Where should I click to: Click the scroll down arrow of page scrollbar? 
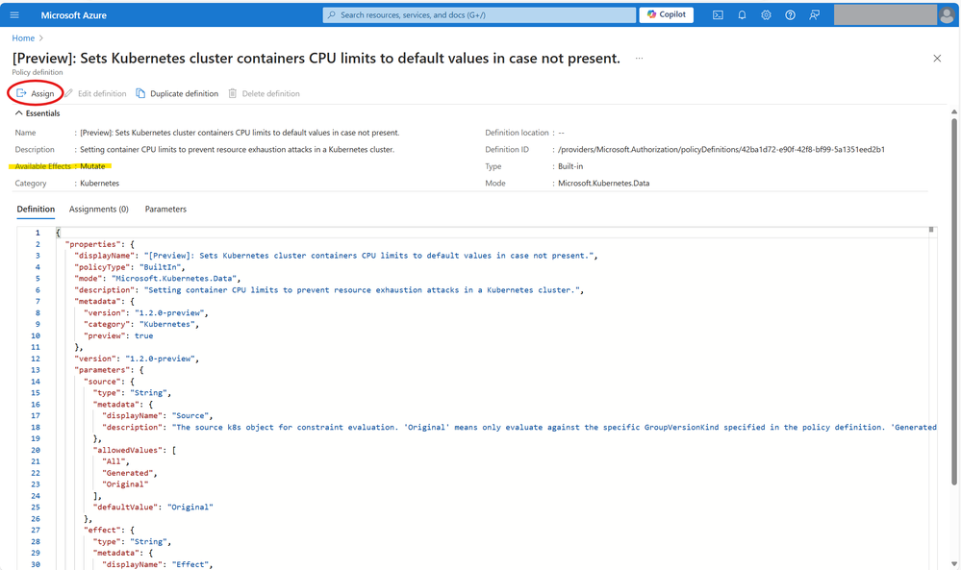953,564
